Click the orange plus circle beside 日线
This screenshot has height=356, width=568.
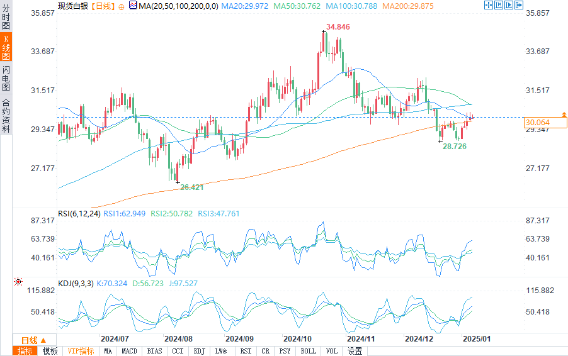[122, 6]
